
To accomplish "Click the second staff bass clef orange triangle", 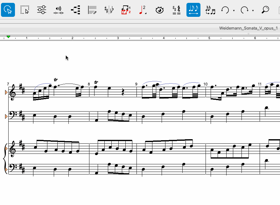I will click(6, 117).
